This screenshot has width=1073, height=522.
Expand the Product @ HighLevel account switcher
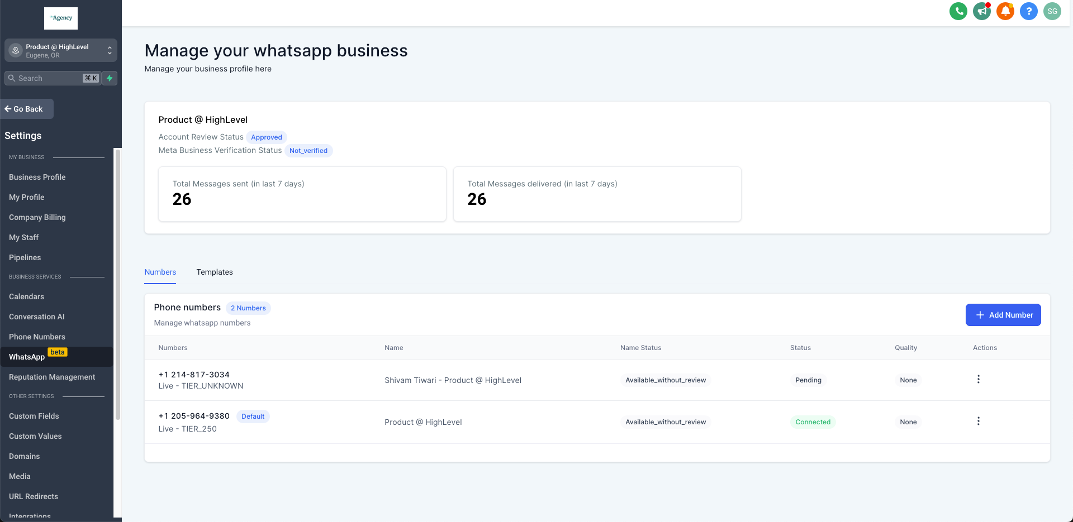[61, 50]
